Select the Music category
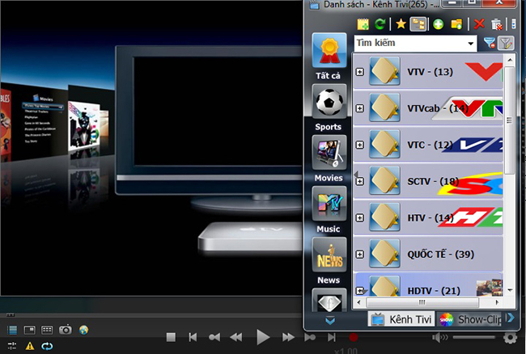 329,210
